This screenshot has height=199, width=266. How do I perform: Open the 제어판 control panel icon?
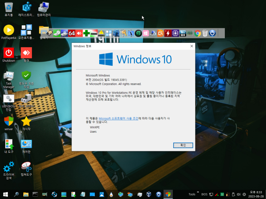[x=26, y=146]
